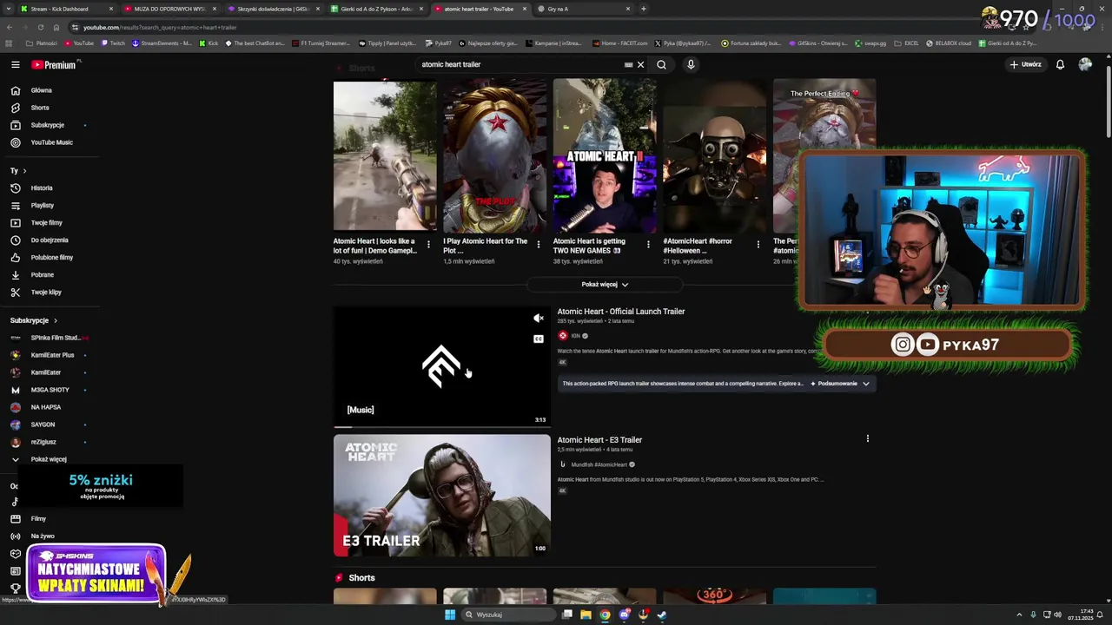Open a new Chrome tab
Image resolution: width=1112 pixels, height=625 pixels.
pyautogui.click(x=643, y=9)
